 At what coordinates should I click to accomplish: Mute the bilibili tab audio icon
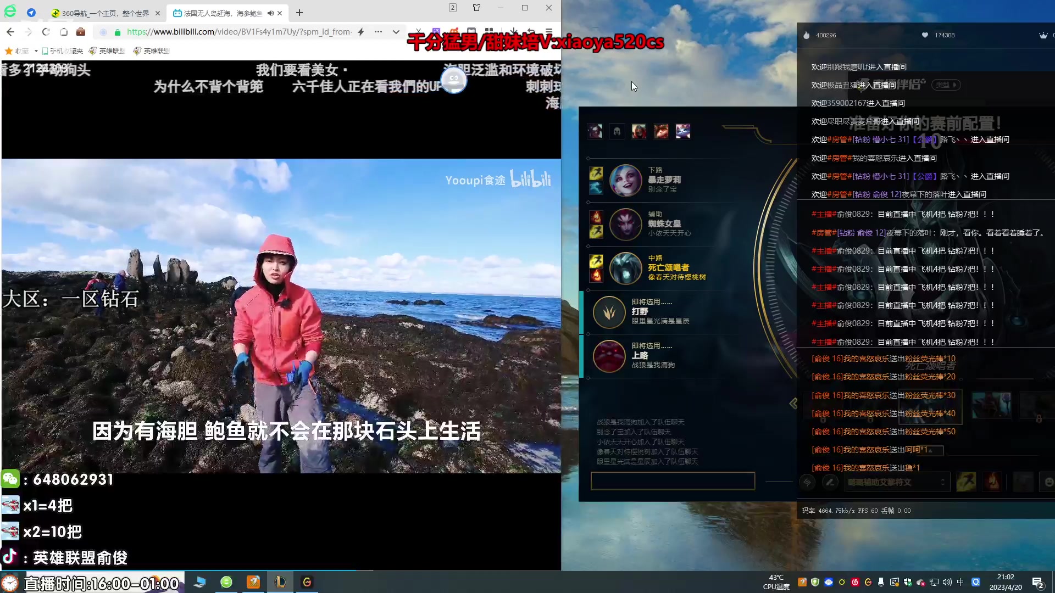tap(270, 13)
